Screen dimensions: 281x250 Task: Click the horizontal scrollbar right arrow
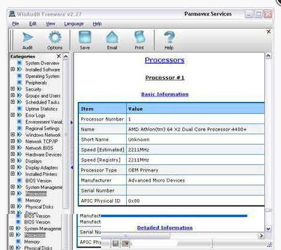point(261,236)
